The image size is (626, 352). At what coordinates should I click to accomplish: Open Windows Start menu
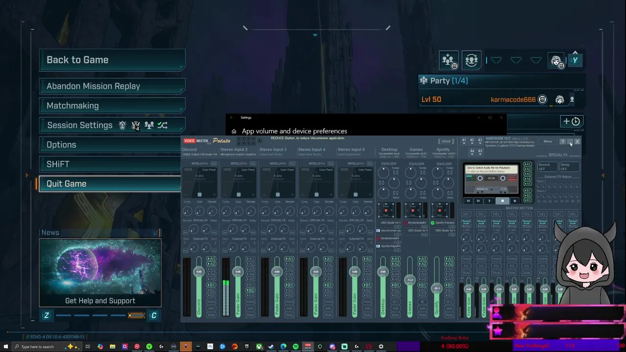(5, 347)
